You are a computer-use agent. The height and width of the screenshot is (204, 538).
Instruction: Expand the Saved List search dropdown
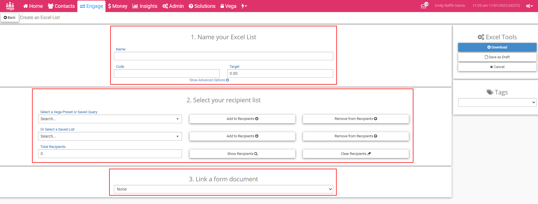click(x=110, y=136)
